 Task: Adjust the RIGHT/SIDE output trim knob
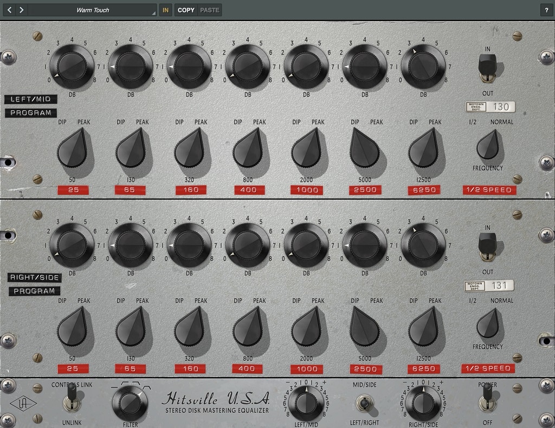coord(423,403)
